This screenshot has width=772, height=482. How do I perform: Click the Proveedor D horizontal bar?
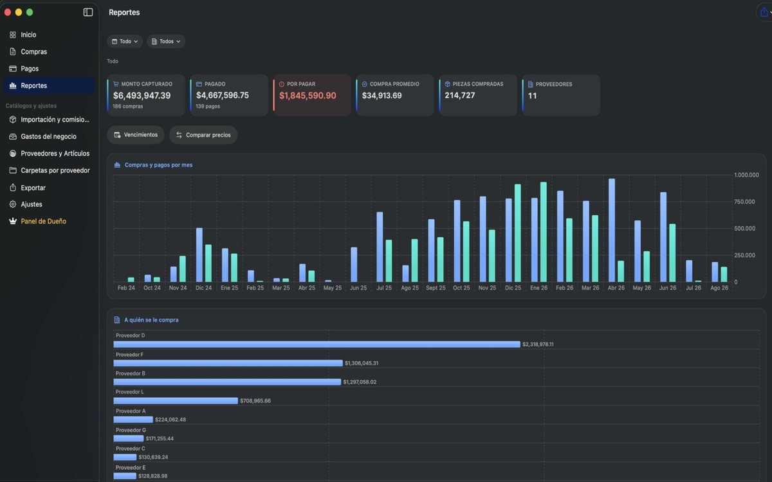click(x=317, y=344)
